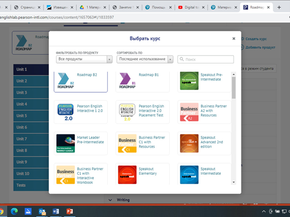Viewport: 290px width, 217px height.
Task: Click the battery icon in system tray
Action: click(x=277, y=211)
